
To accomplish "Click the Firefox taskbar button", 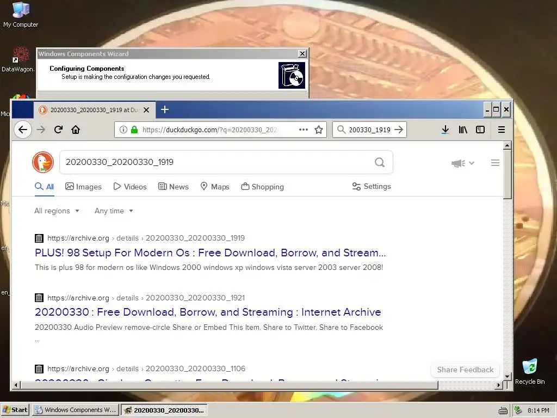I will pyautogui.click(x=164, y=410).
